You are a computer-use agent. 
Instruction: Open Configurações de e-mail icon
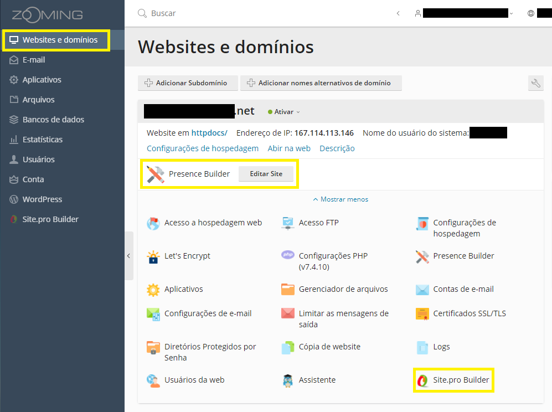point(153,314)
